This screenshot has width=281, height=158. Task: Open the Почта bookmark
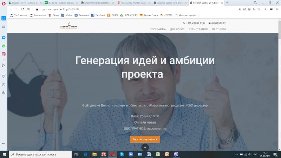click(54, 15)
